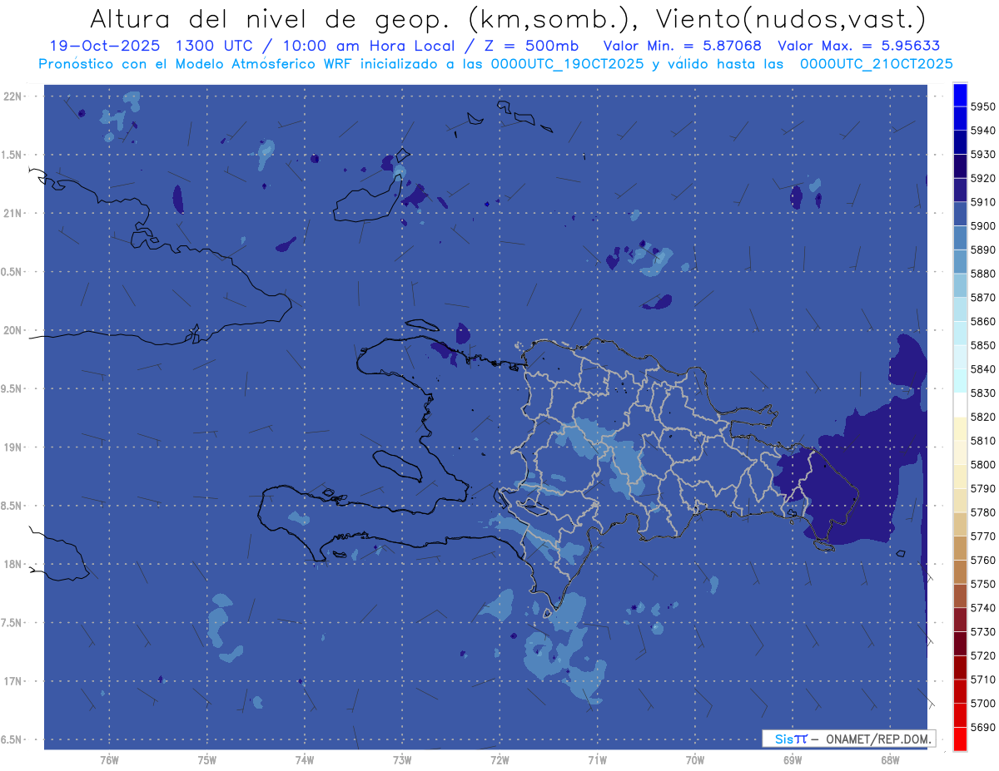The height and width of the screenshot is (771, 999).
Task: Click the 71W longitude axis label
Action: coord(597,760)
